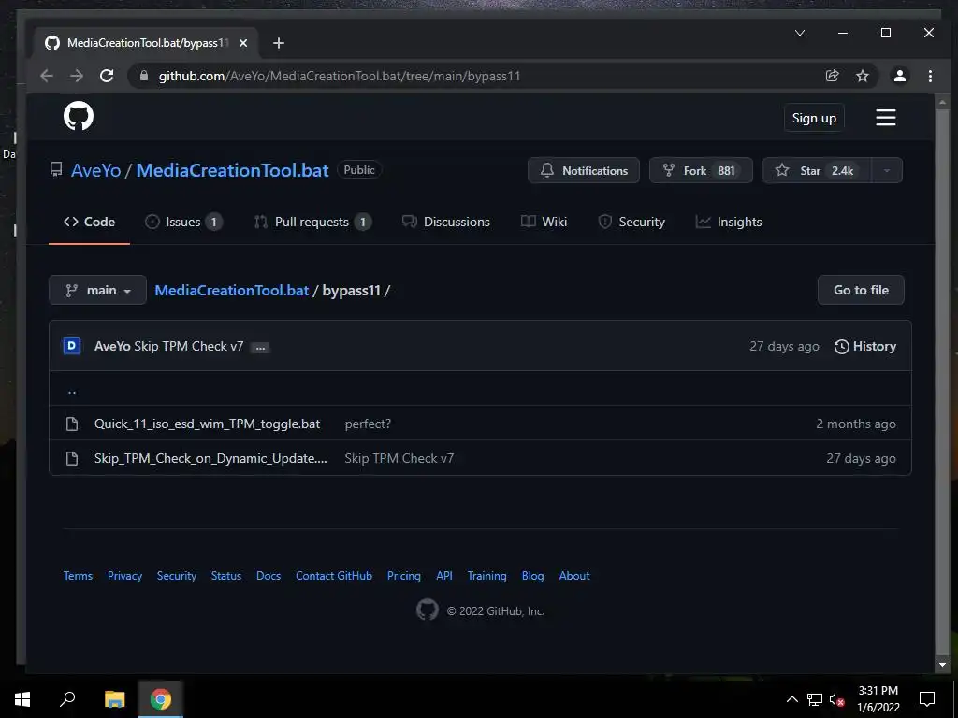Open Windows taskbar search
This screenshot has width=958, height=718.
click(x=67, y=699)
